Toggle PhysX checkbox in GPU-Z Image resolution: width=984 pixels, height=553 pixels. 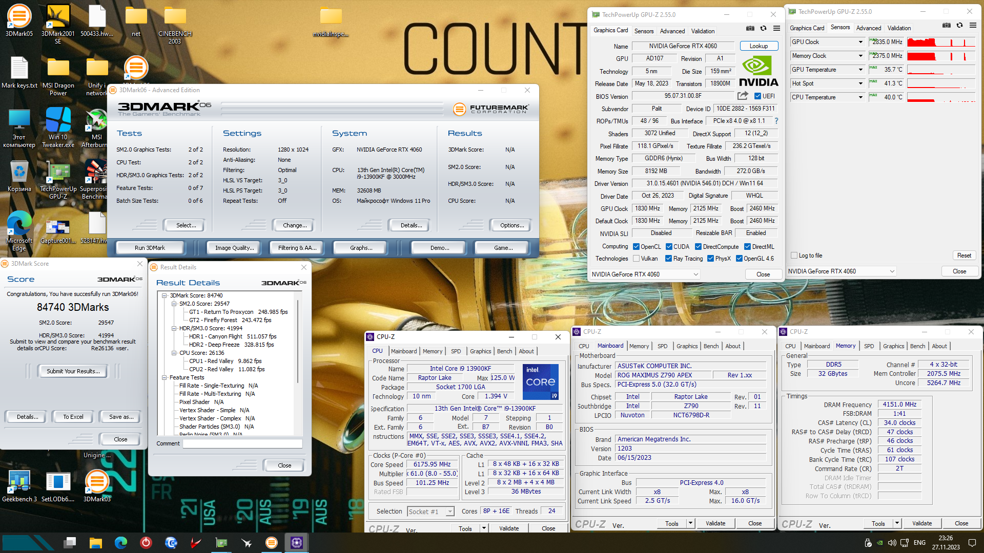click(710, 259)
